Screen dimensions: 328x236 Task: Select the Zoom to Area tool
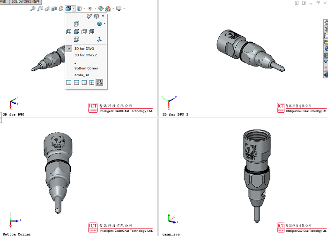pyautogui.click(x=40, y=9)
